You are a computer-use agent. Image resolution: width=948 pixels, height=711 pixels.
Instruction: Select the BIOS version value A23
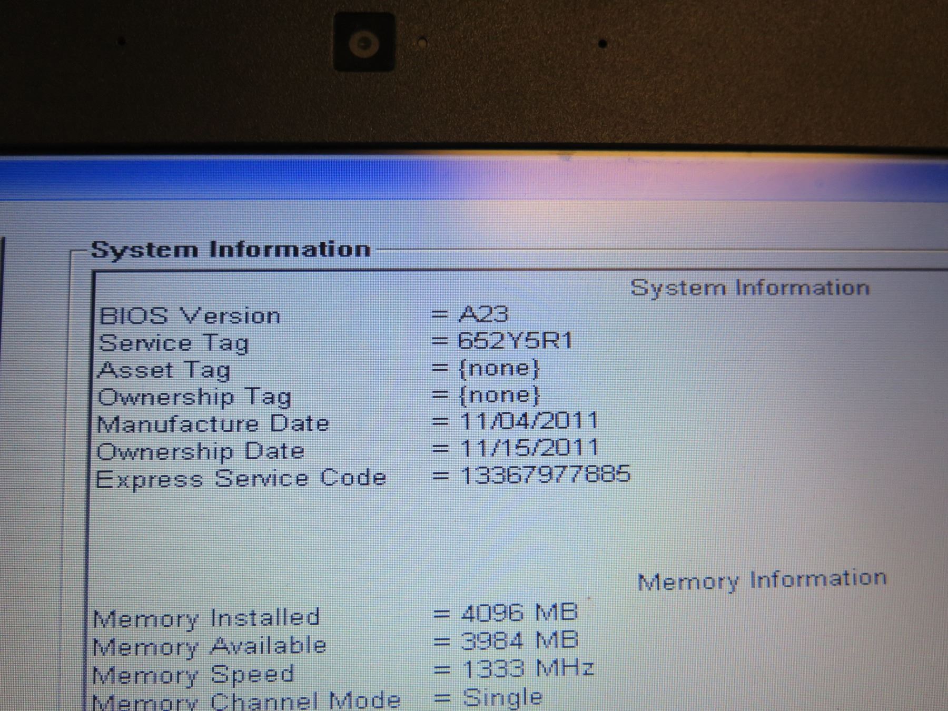point(483,314)
